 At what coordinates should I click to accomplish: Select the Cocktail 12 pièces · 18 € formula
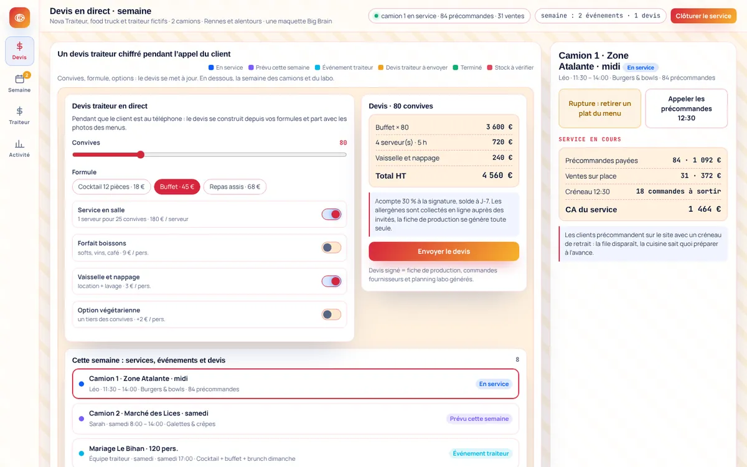111,187
